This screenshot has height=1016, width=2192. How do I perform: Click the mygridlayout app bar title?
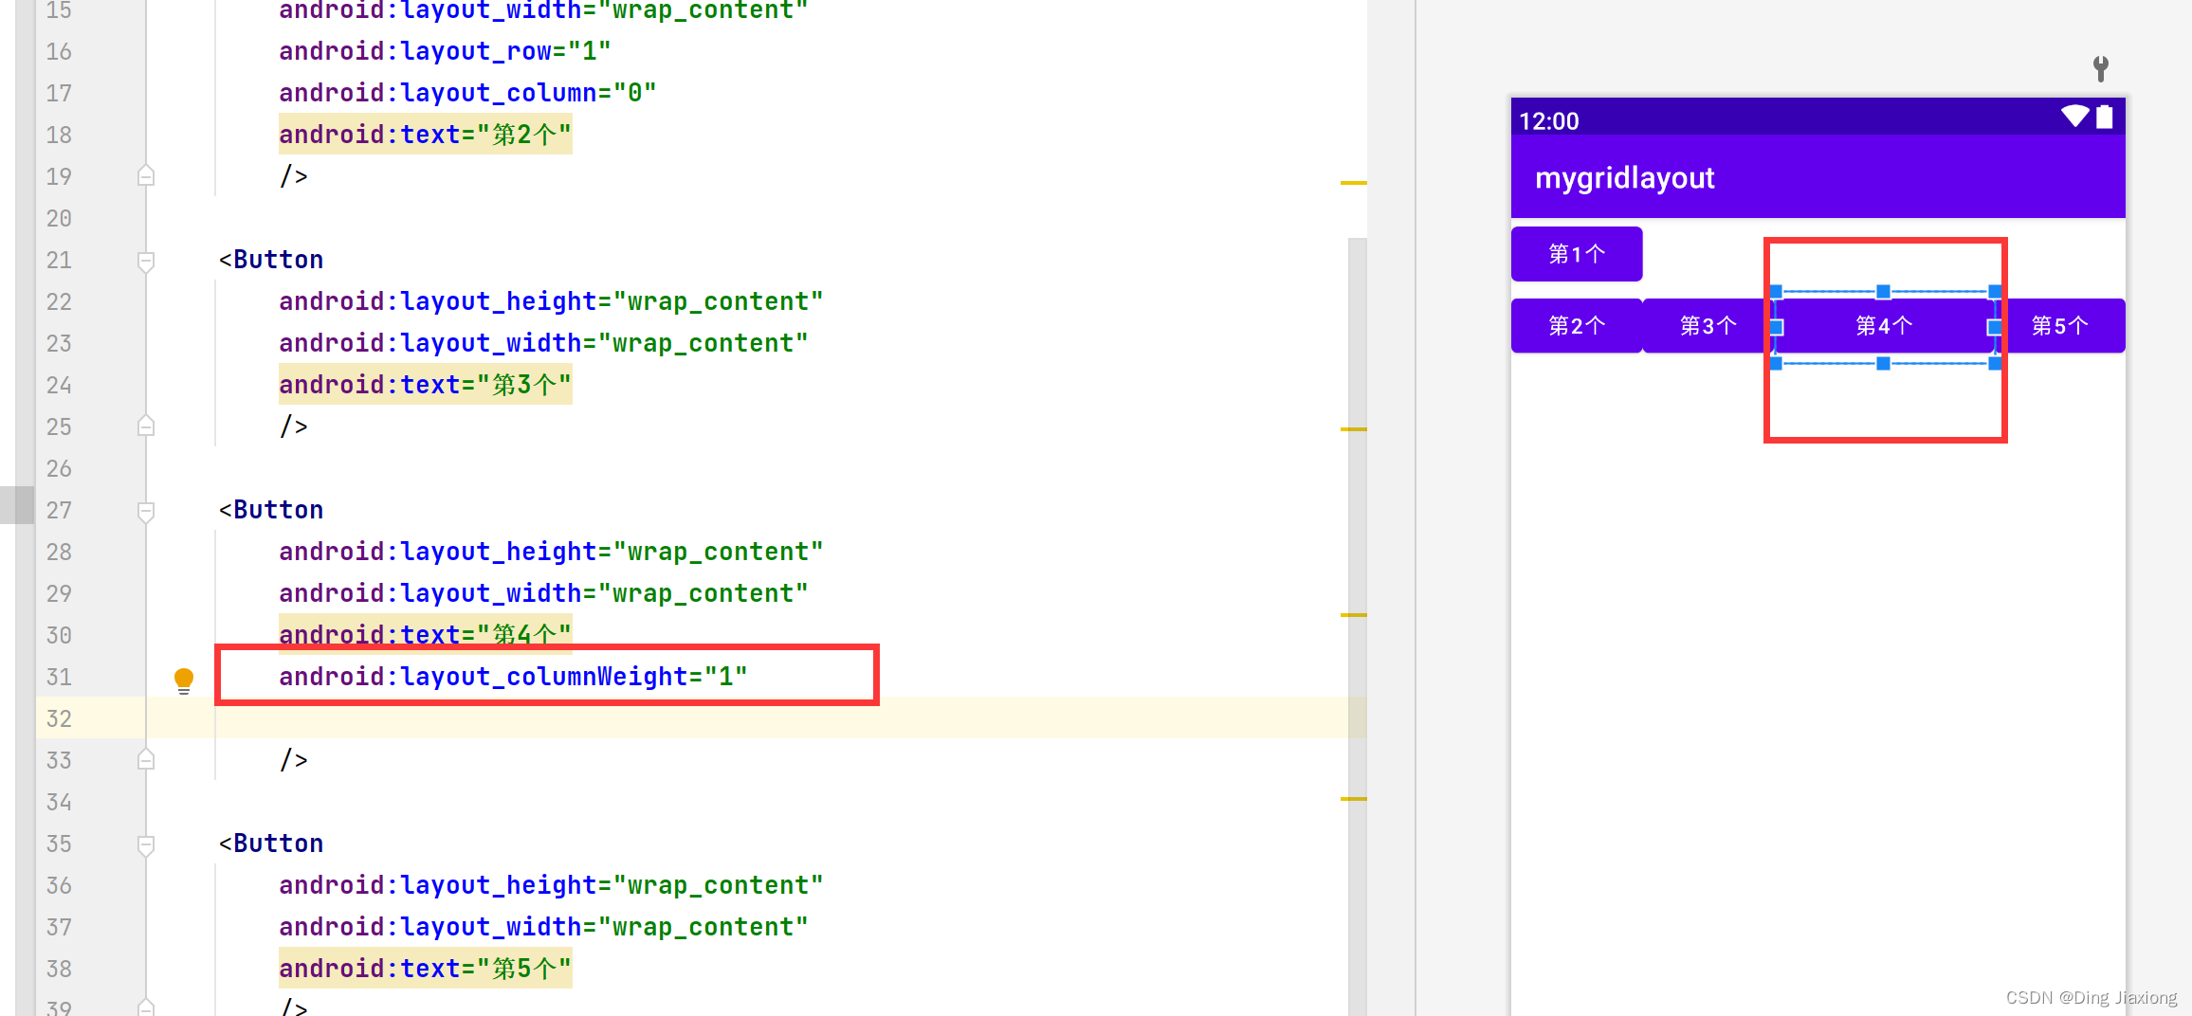point(1625,178)
